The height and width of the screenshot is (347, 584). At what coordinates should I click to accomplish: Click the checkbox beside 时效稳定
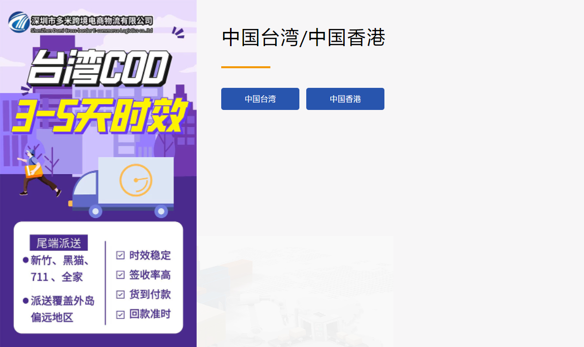pos(120,255)
